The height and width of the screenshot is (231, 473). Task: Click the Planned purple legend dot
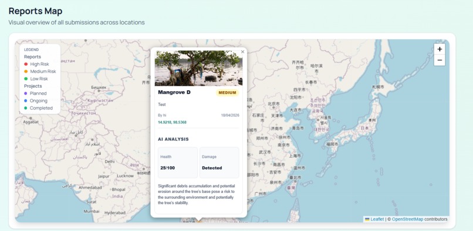tap(26, 94)
